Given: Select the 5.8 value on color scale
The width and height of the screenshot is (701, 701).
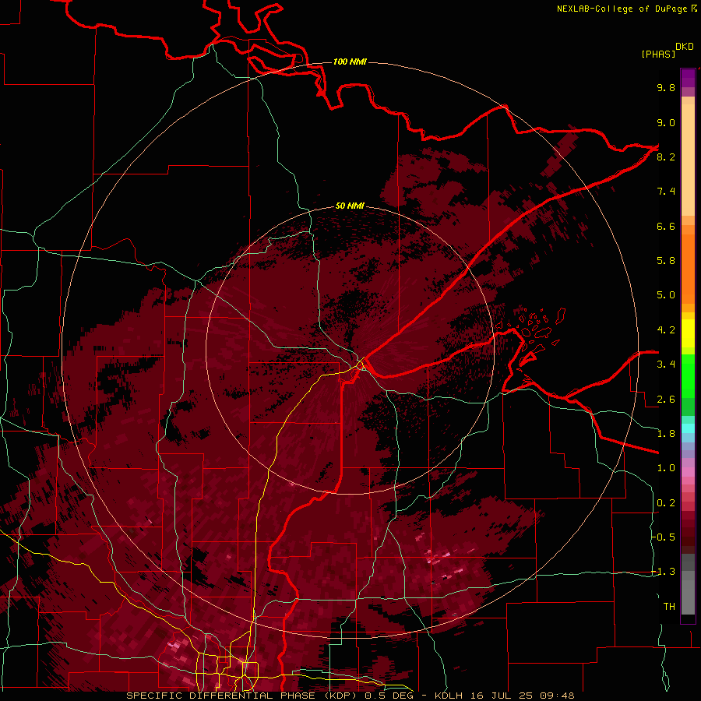Looking at the screenshot, I should [x=666, y=261].
